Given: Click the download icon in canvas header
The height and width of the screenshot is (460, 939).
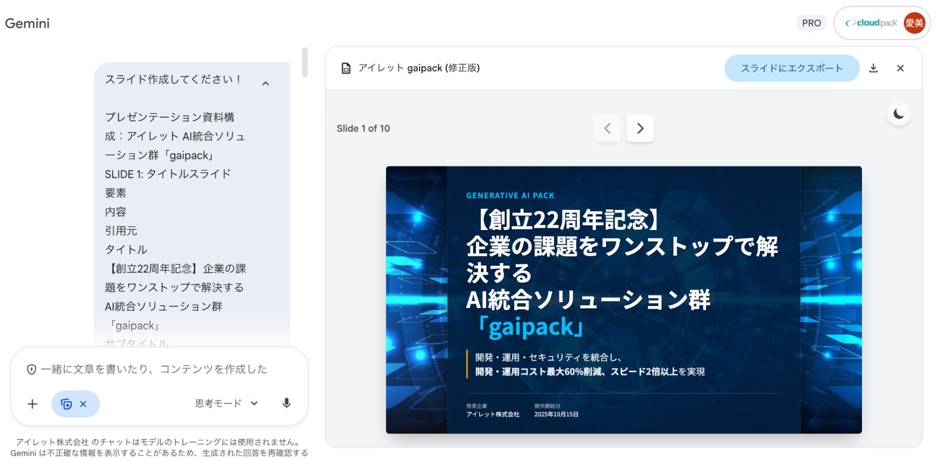Looking at the screenshot, I should tap(873, 68).
